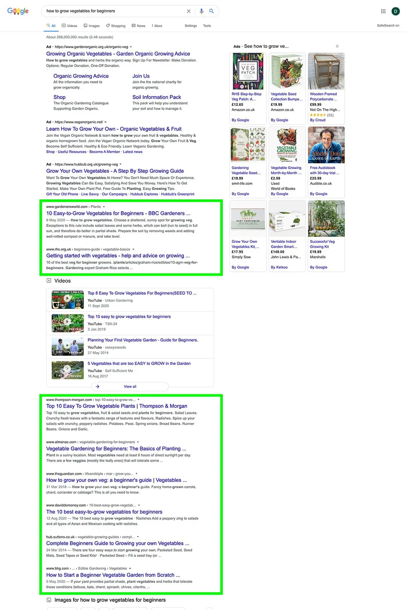Image resolution: width=407 pixels, height=610 pixels.
Task: Open Getting started with vegetables RHS result
Action: coord(118,256)
